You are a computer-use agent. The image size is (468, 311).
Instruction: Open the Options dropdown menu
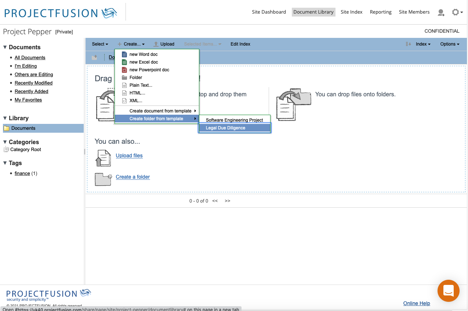(450, 44)
